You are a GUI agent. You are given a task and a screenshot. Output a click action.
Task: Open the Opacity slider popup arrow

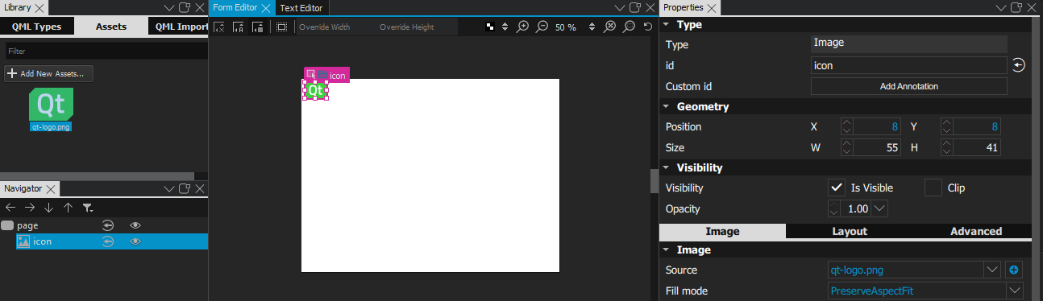point(880,208)
